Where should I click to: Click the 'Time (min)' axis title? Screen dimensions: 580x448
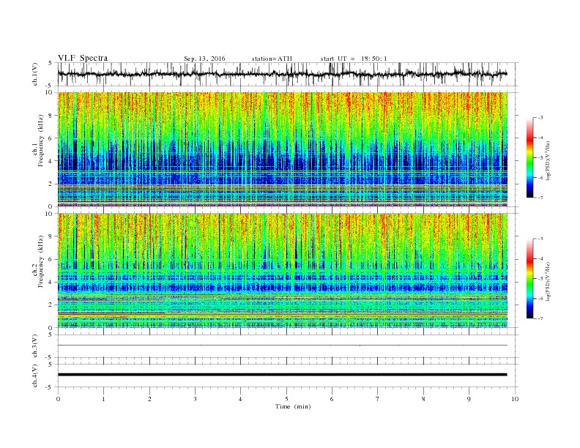click(x=293, y=406)
